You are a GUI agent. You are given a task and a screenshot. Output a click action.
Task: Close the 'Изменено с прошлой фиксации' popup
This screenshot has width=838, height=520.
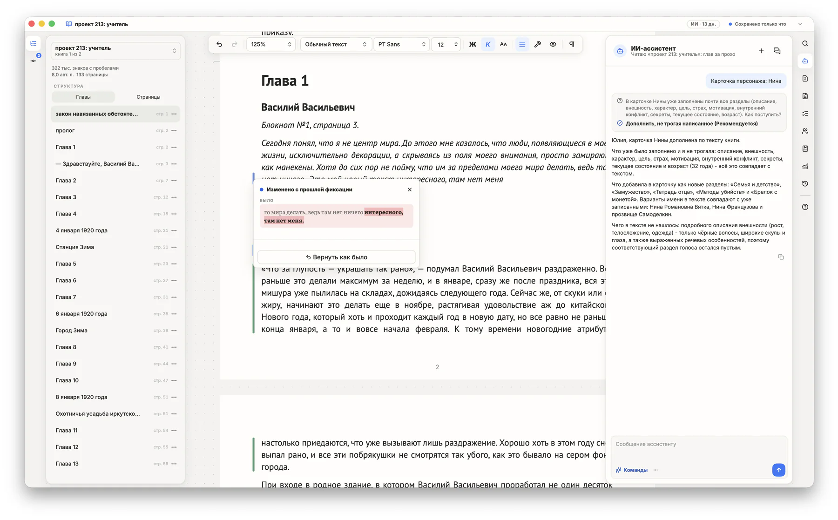coord(410,189)
